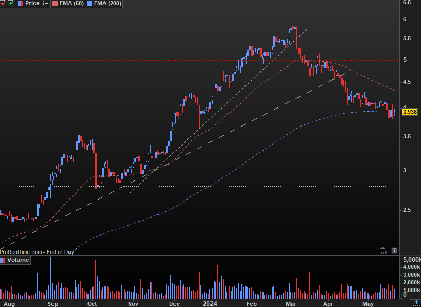Click the info icon on chart
421x307 pixels.
(x=394, y=250)
